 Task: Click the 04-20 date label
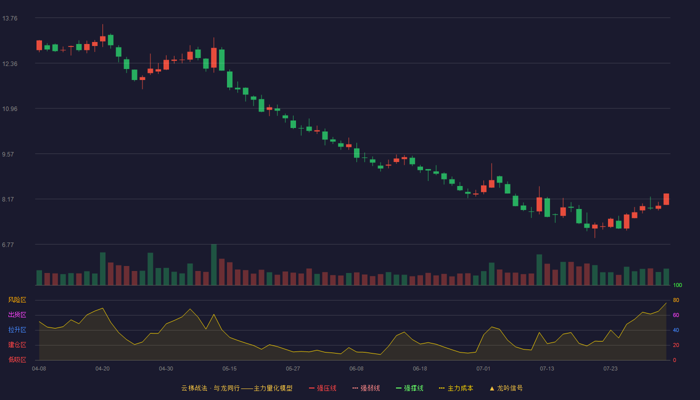point(102,368)
